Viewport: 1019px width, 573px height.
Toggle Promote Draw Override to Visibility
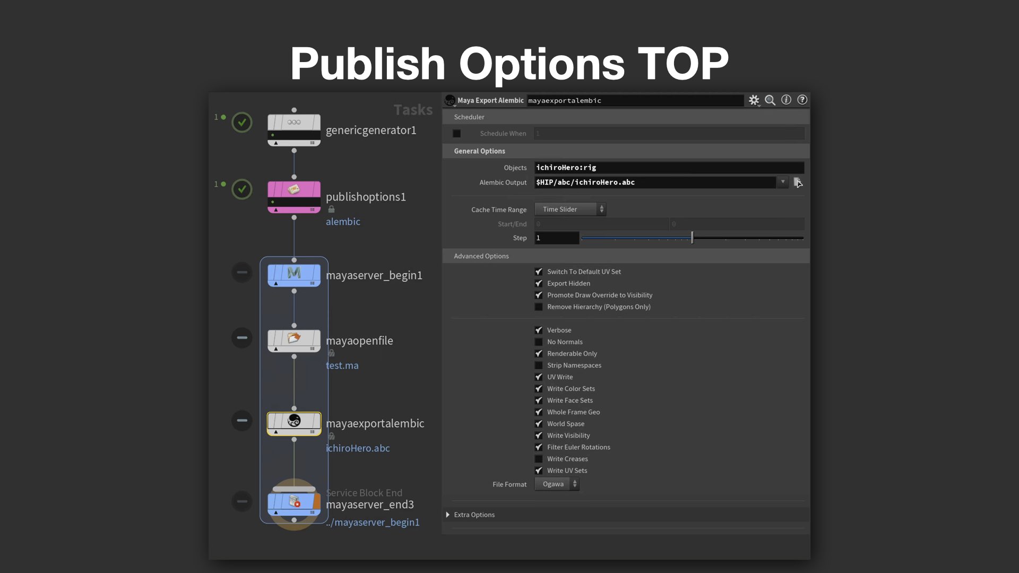click(539, 295)
